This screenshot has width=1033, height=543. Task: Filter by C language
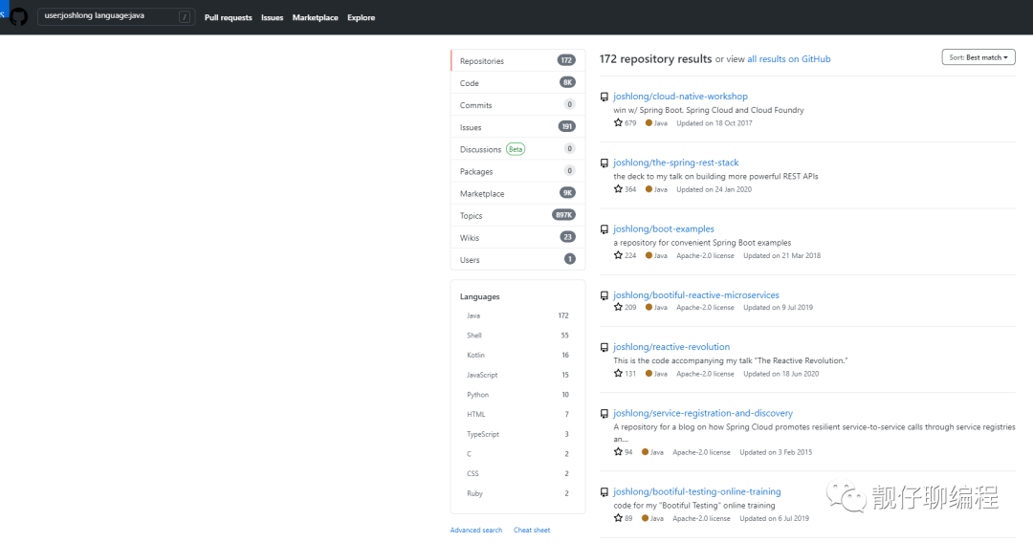[x=517, y=454]
